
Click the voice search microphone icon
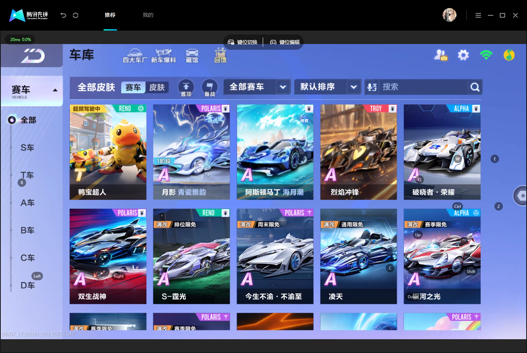tap(372, 87)
